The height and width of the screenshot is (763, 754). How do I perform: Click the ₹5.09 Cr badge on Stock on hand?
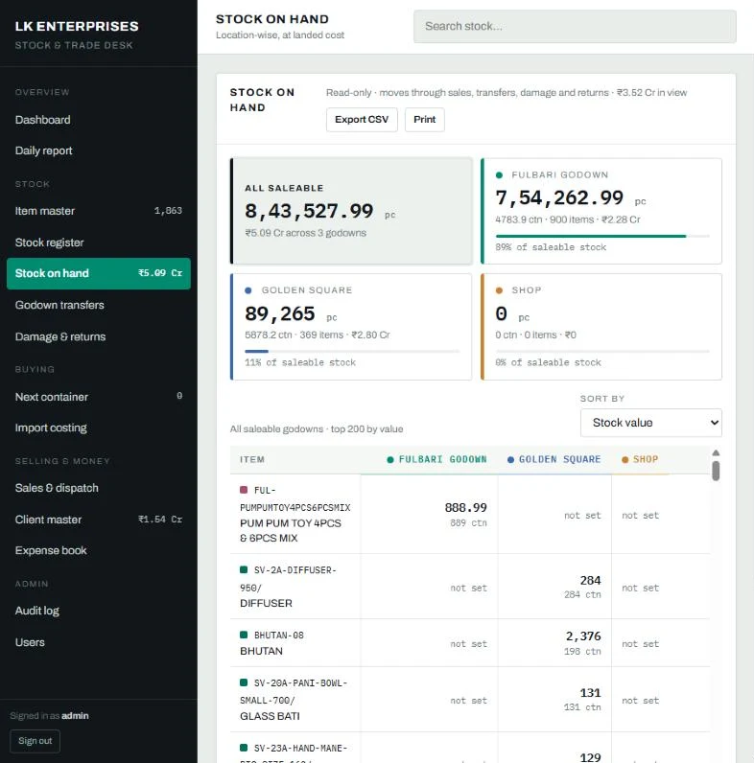[160, 273]
